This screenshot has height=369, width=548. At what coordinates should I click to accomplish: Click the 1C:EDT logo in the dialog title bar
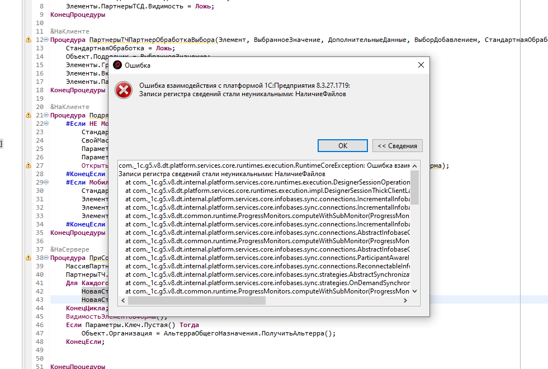[x=117, y=65]
